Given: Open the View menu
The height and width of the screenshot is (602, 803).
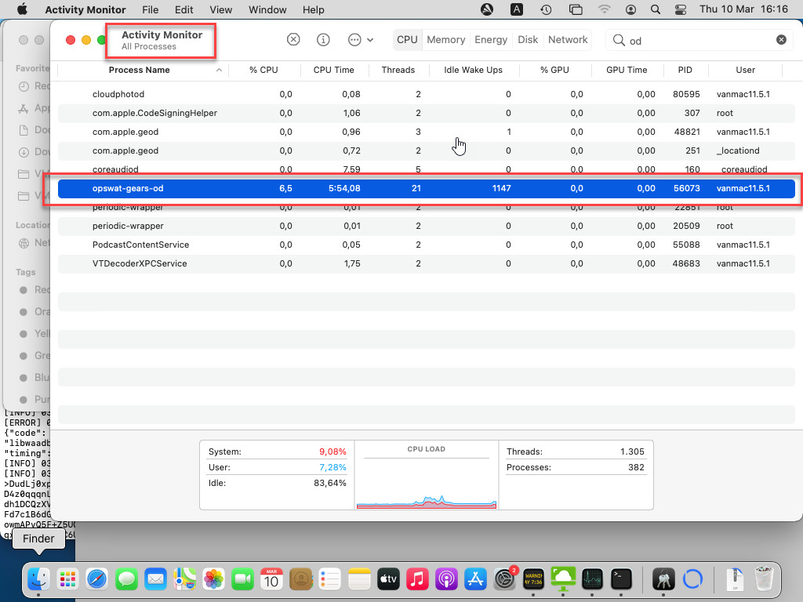Looking at the screenshot, I should 220,9.
